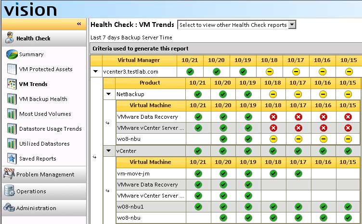This screenshot has width=362, height=224.
Task: Click the Datastore Usage Trends chart icon
Action: pyautogui.click(x=12, y=129)
